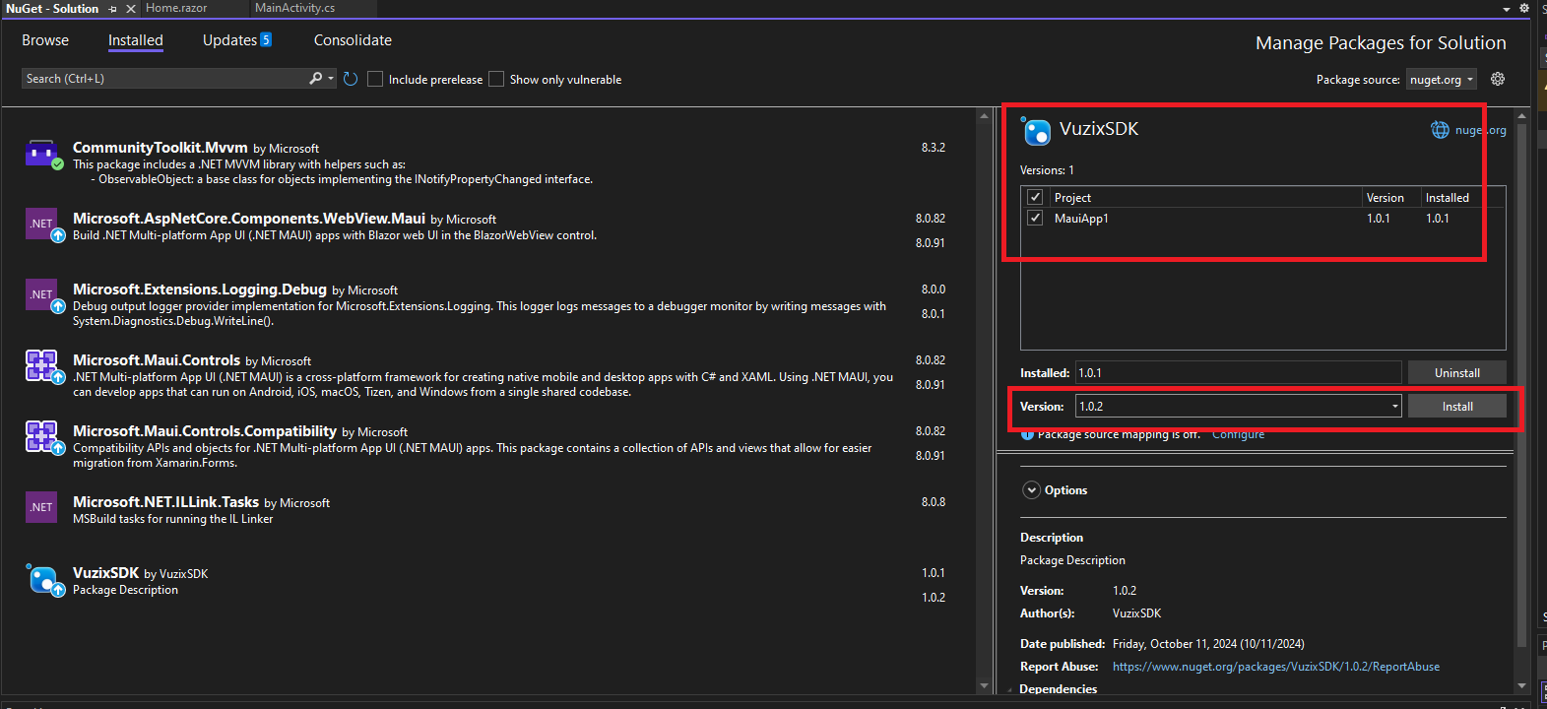This screenshot has height=709, width=1547.
Task: Click the Install button
Action: coord(1457,407)
